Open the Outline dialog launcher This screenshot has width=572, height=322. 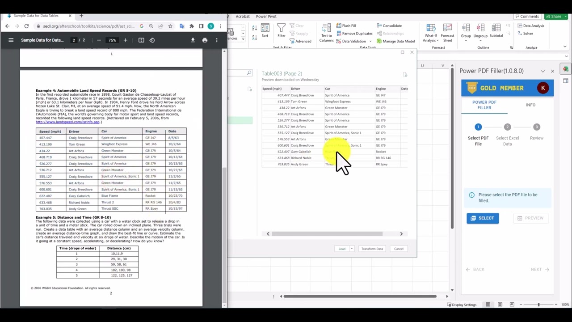(x=511, y=47)
